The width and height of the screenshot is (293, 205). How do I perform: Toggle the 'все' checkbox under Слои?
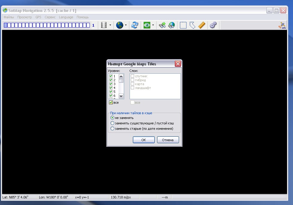click(x=132, y=103)
